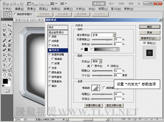Select the gradient glow radio button
Viewport: 164px width, 122px height.
point(92,49)
